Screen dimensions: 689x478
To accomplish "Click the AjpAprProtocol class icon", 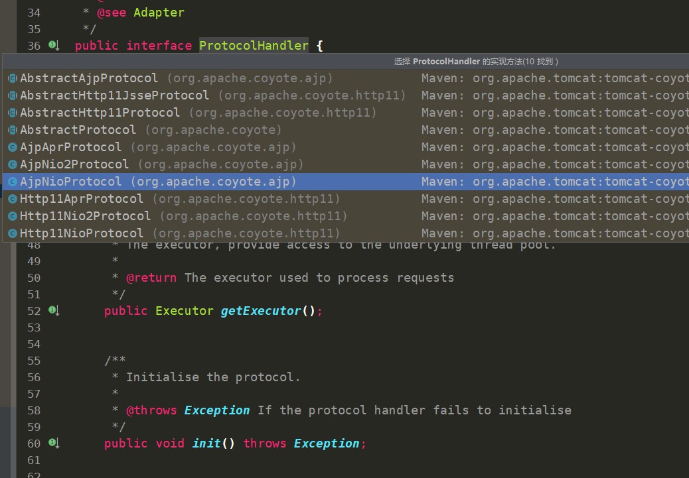I will tap(13, 147).
